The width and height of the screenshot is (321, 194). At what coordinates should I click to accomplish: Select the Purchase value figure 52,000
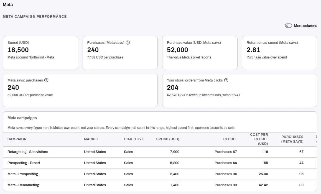(177, 50)
